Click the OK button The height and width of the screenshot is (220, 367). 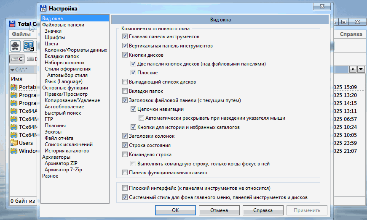175,210
